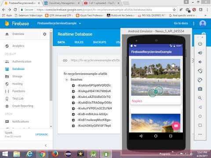Screen dimensions: 211x158
Task: Click the emulator sidebar home circle icon
Action: click(200, 116)
